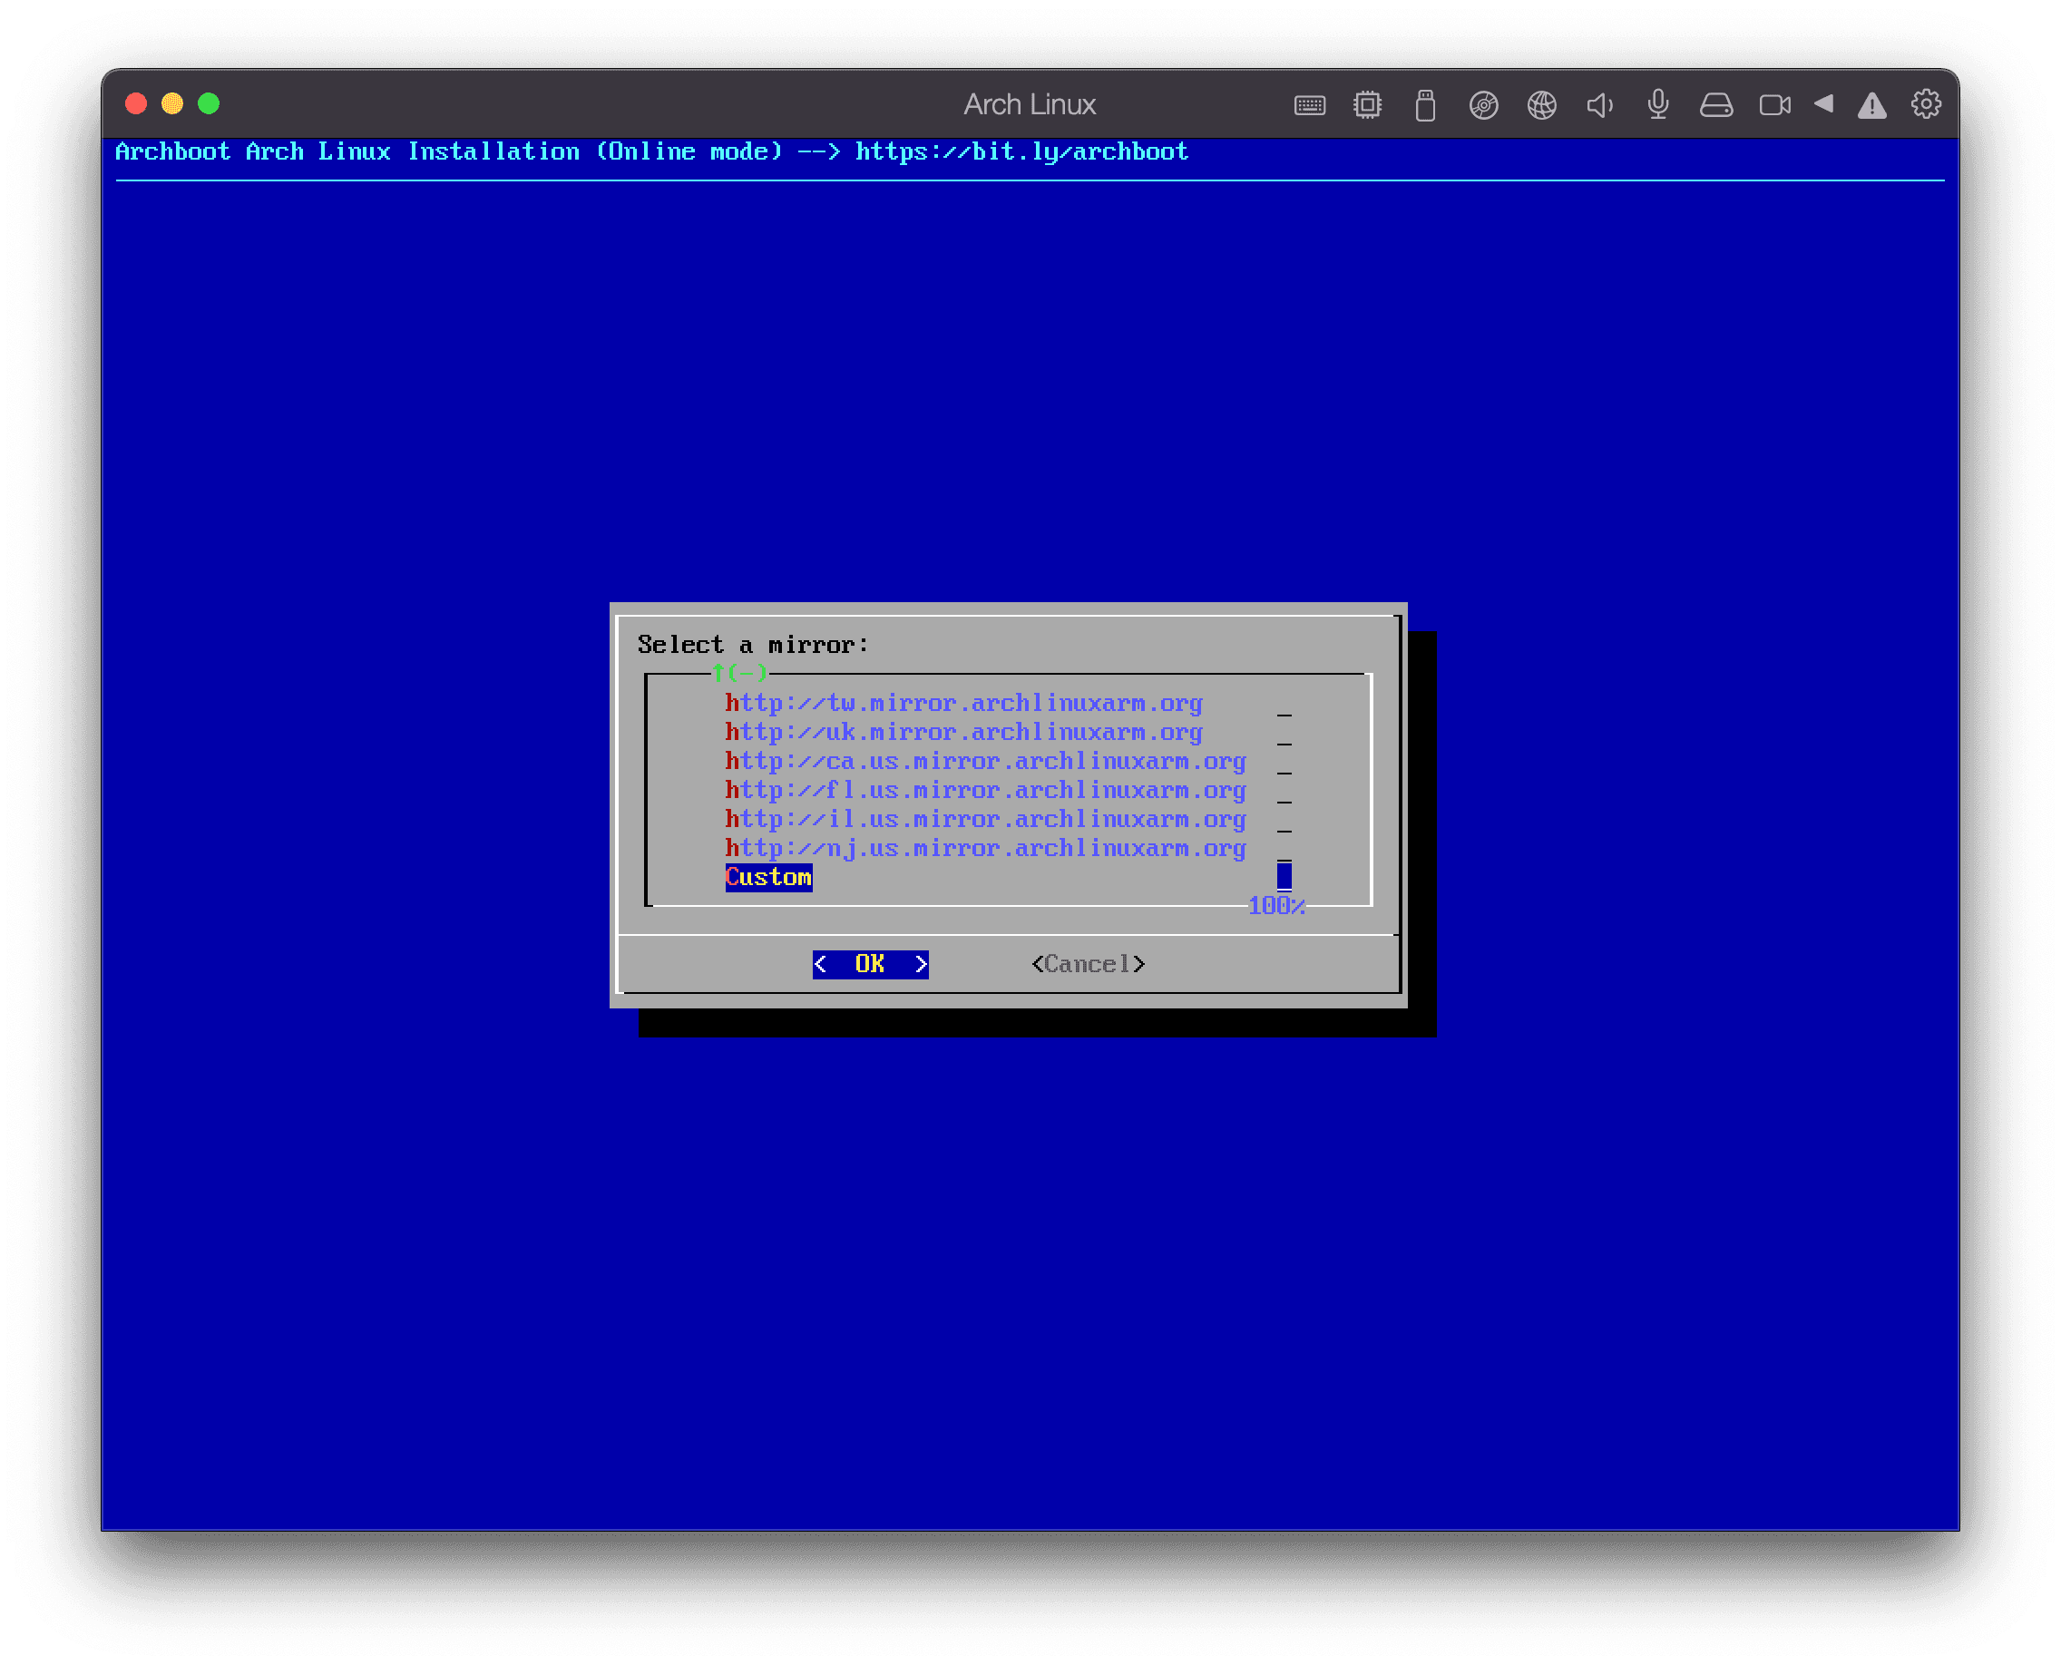Close the Arch Linux window
The image size is (2061, 1665).
click(x=136, y=103)
